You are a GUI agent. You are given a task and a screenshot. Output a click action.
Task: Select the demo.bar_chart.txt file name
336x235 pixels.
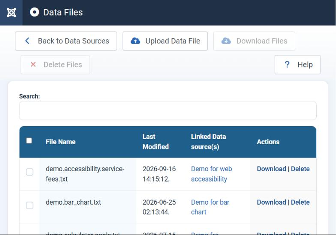pyautogui.click(x=73, y=202)
